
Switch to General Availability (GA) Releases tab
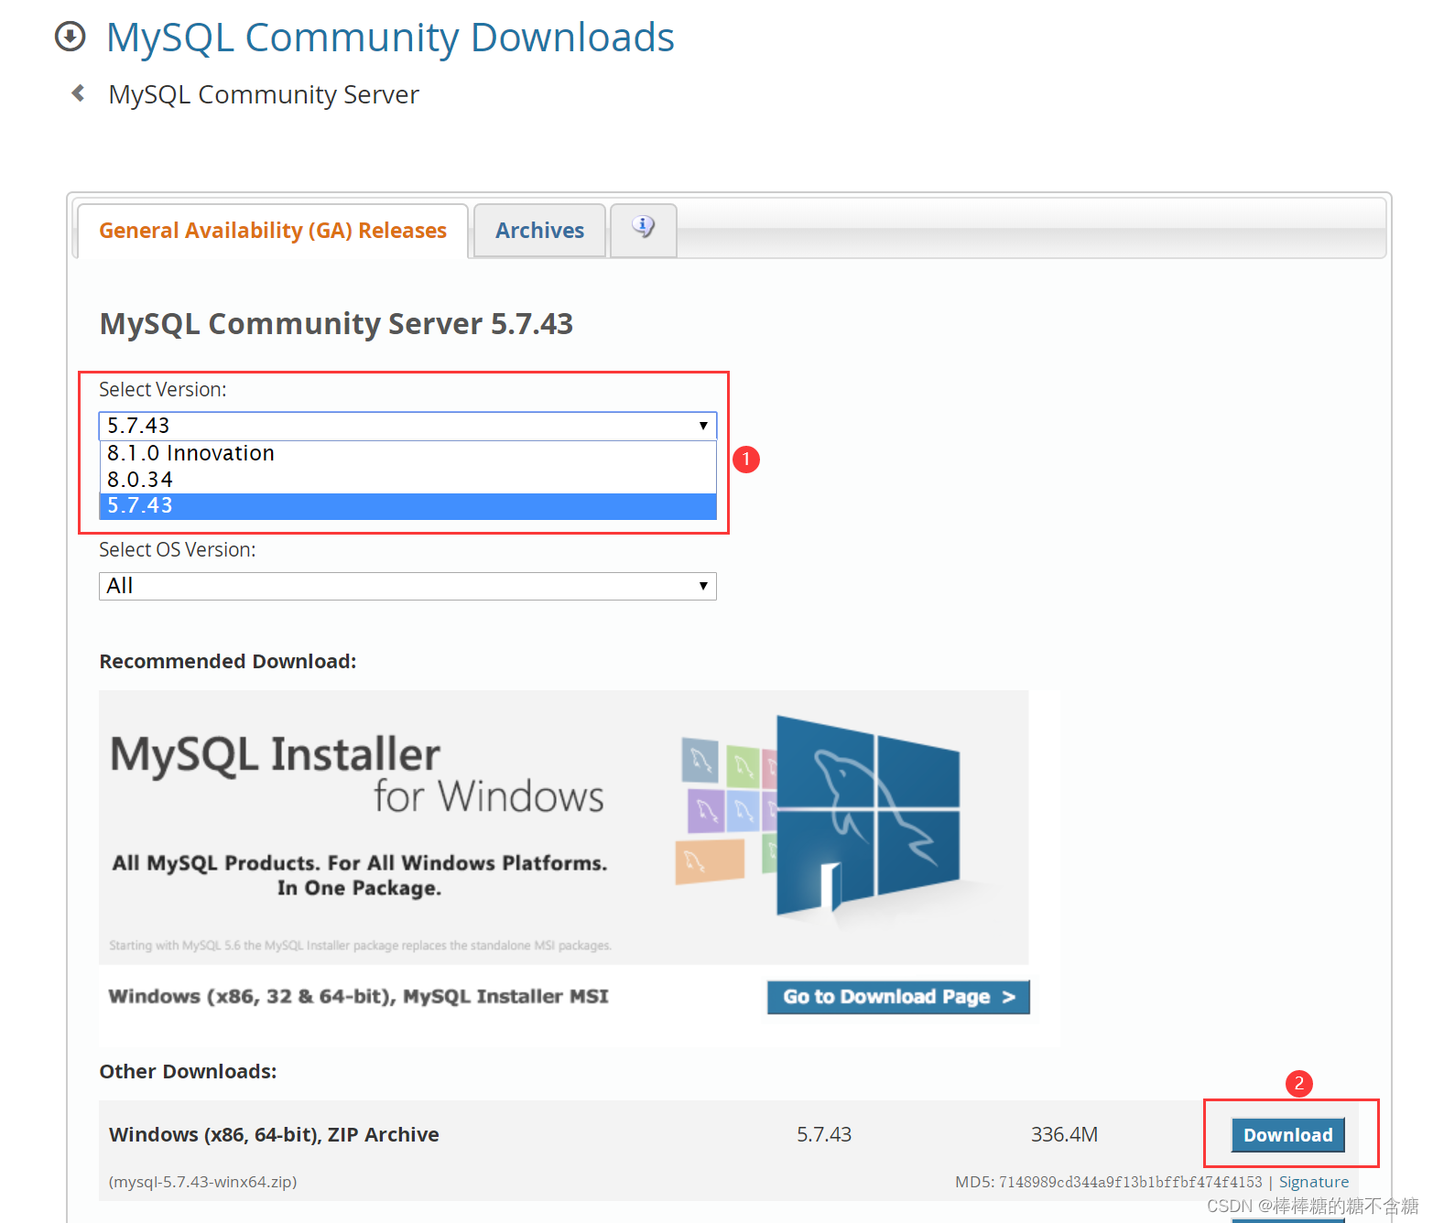point(273,231)
